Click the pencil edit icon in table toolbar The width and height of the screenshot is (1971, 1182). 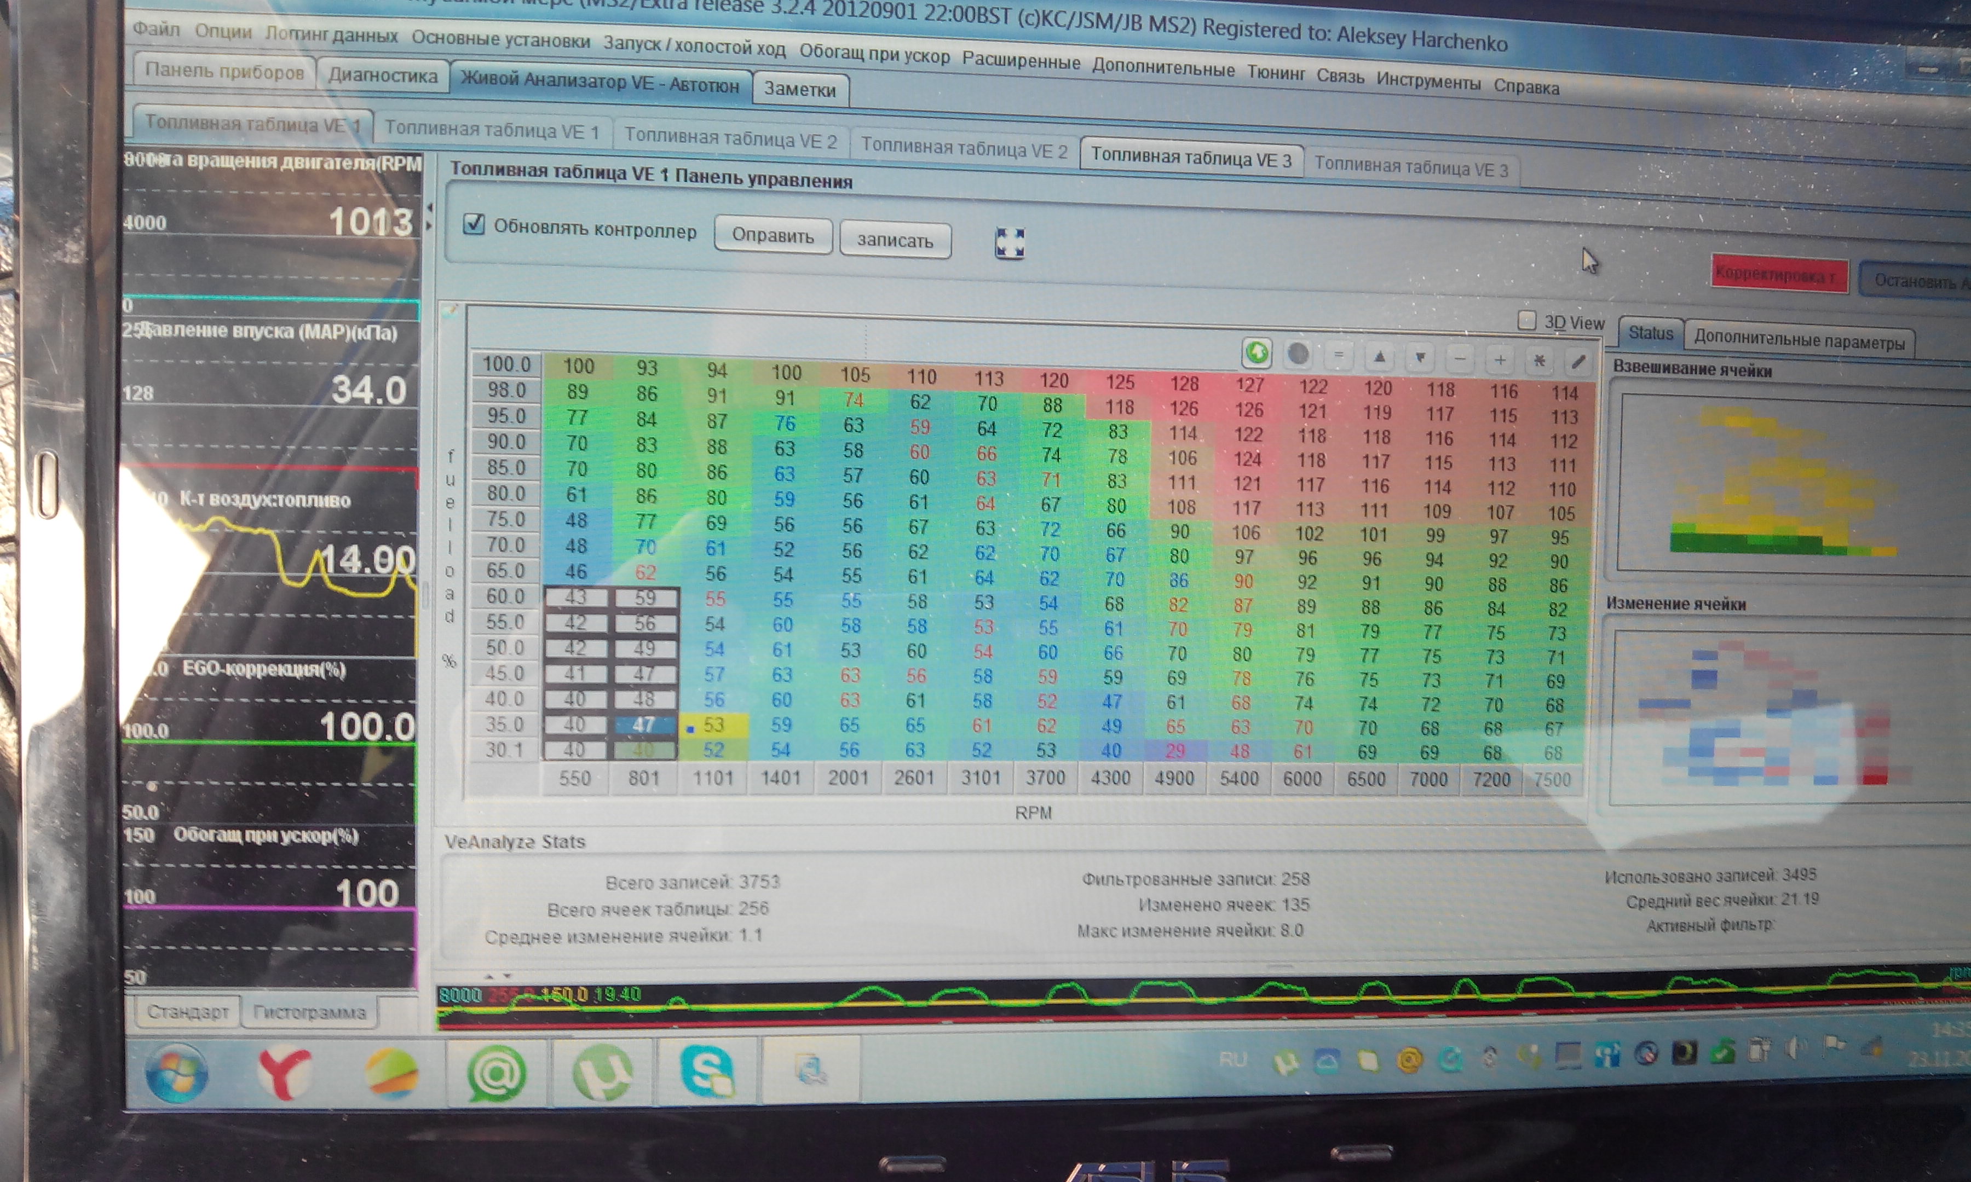(x=1578, y=362)
